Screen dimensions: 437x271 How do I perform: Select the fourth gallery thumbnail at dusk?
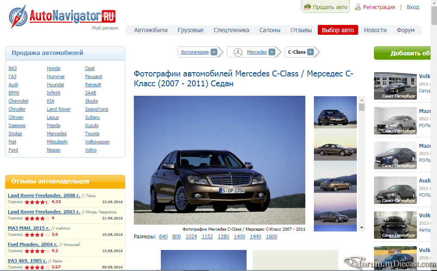click(335, 209)
